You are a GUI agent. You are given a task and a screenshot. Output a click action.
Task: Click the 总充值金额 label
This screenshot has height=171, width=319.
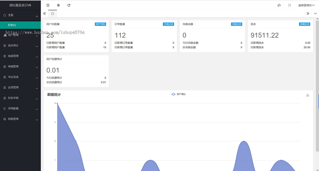(189, 47)
